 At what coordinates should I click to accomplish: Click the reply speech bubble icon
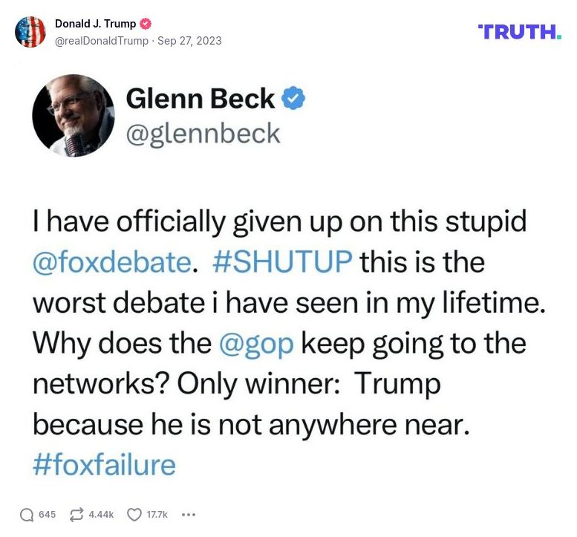(x=27, y=514)
